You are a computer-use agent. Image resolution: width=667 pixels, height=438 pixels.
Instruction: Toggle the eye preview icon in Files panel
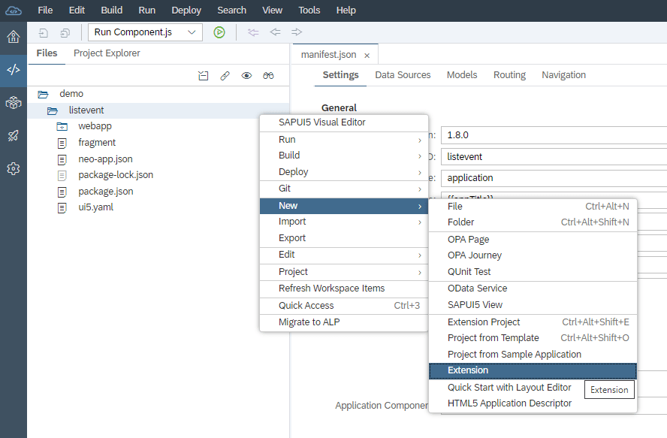[246, 75]
